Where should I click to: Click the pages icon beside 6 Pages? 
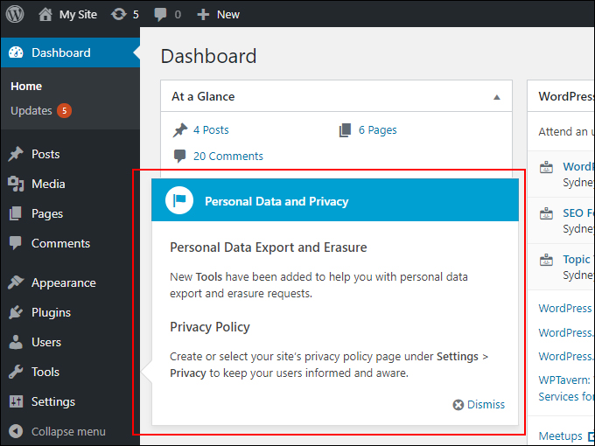(x=345, y=130)
